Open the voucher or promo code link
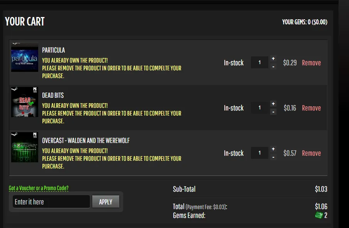 (39, 188)
